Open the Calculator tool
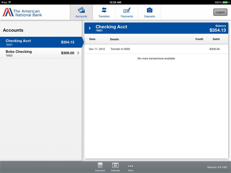 click(100, 167)
